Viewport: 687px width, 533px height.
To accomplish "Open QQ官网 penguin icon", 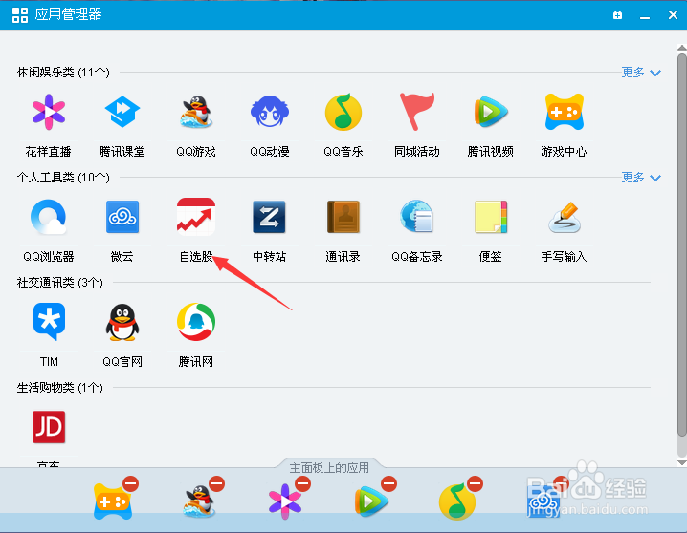I will (122, 322).
